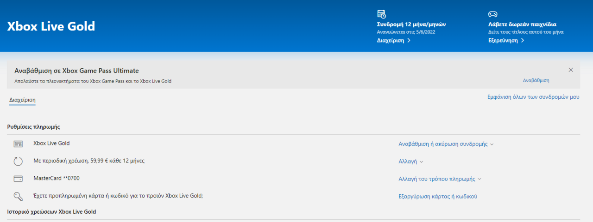Image resolution: width=593 pixels, height=222 pixels.
Task: Click the Xbox Live Gold page title
Action: tap(51, 26)
